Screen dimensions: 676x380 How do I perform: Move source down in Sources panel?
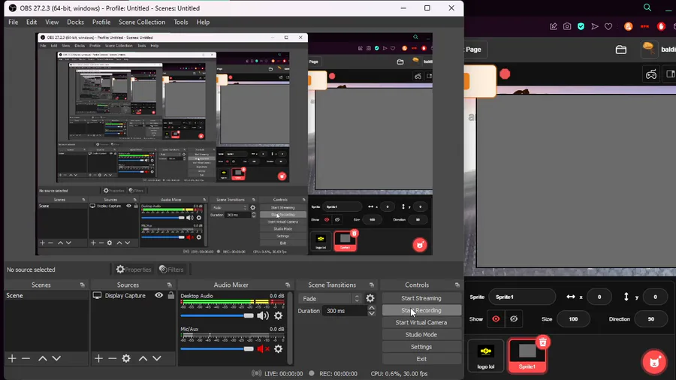point(157,358)
